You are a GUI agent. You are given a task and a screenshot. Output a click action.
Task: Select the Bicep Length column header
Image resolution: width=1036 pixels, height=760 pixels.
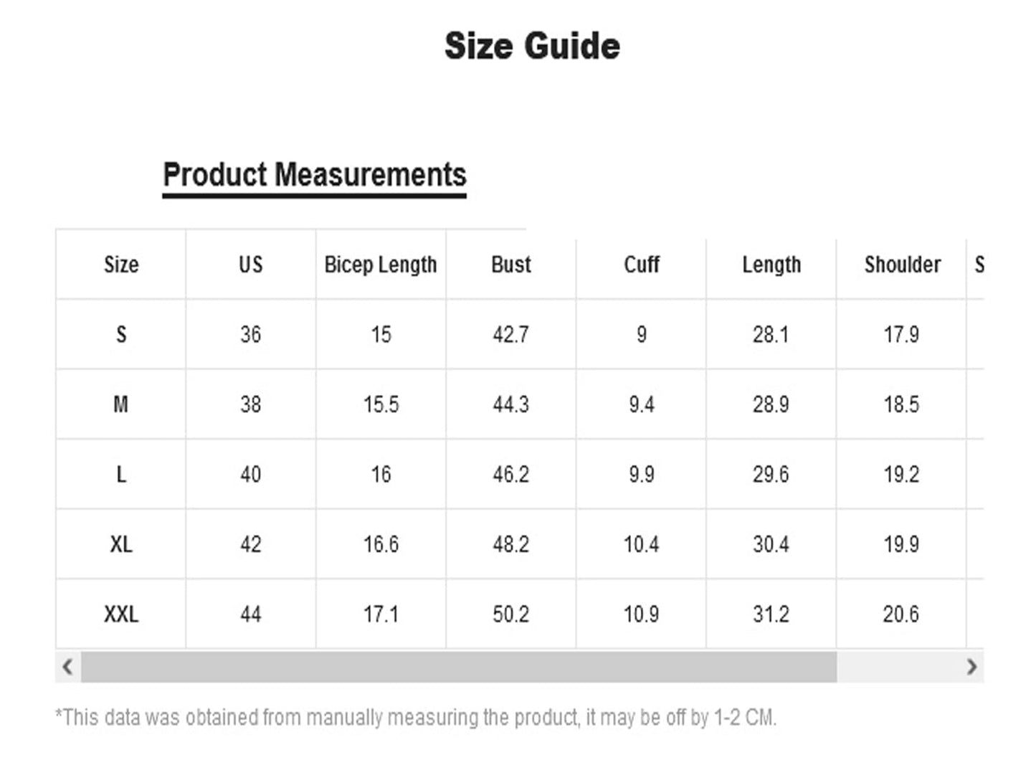[x=381, y=265]
